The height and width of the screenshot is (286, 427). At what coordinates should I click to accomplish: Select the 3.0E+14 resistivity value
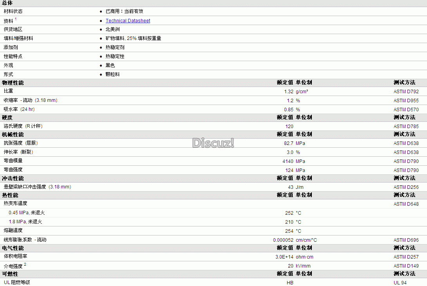(x=284, y=257)
